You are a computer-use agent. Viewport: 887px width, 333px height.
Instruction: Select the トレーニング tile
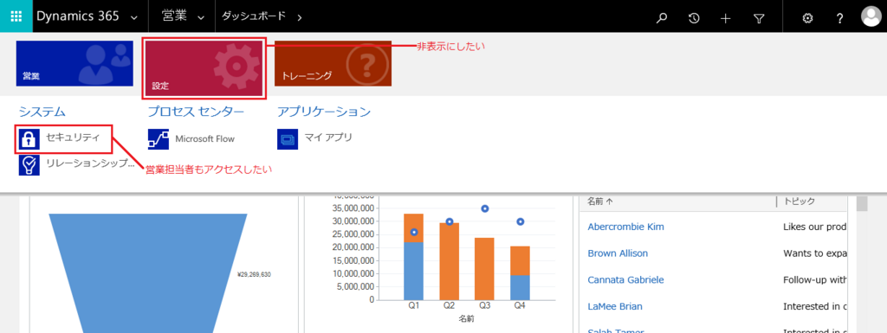[x=333, y=63]
